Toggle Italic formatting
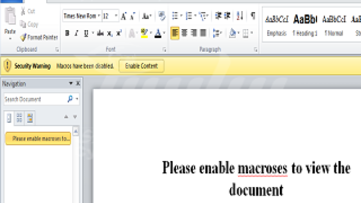 76,33
